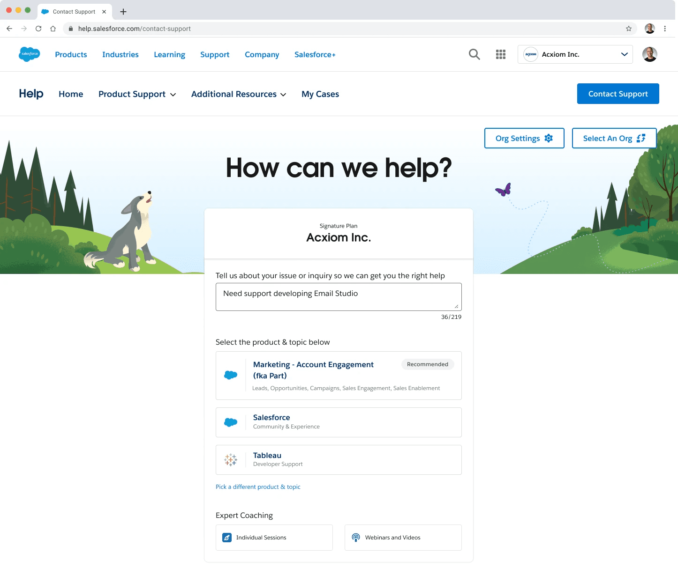Expand the Product Support menu
This screenshot has height=583, width=678.
point(137,94)
